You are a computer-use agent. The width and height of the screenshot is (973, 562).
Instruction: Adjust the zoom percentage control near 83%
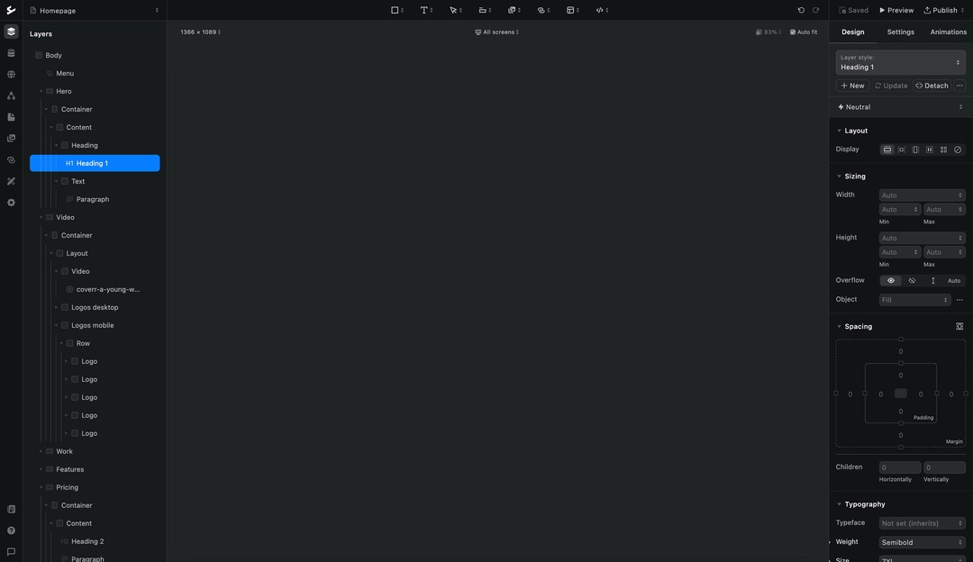coord(770,31)
